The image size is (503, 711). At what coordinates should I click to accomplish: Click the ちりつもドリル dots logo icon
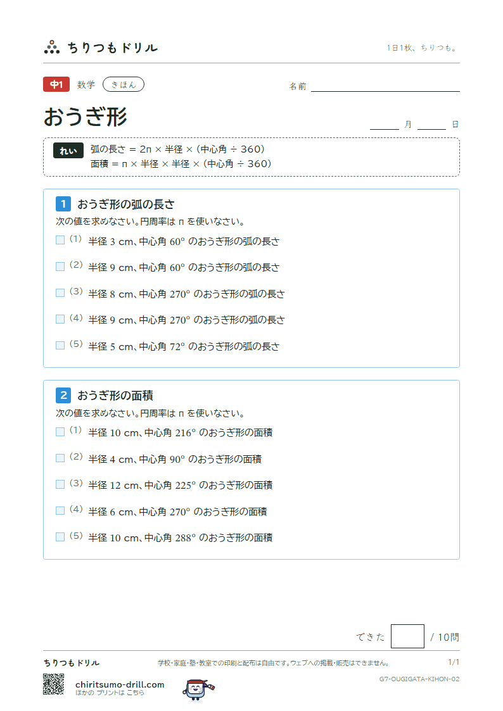[x=52, y=47]
